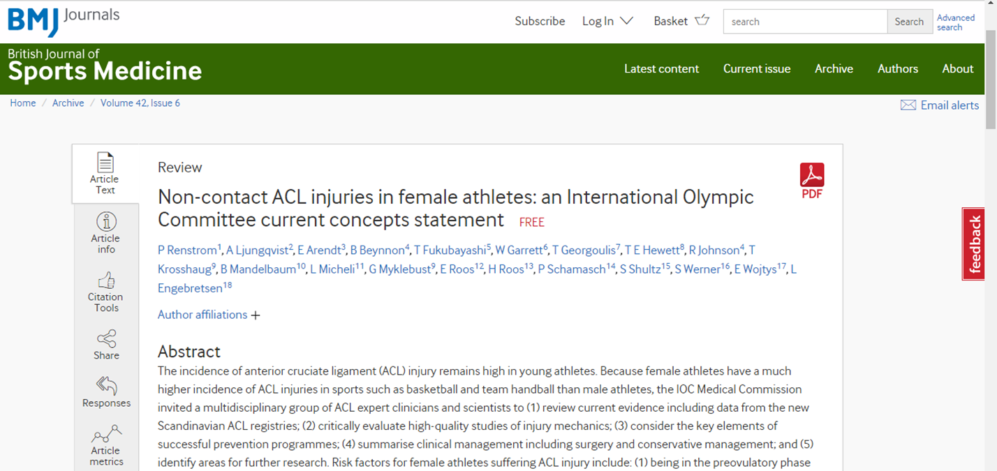Open the Advanced search link
This screenshot has width=997, height=471.
click(x=956, y=22)
